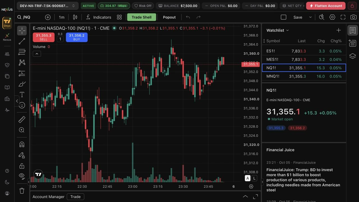Select the brush drawing tool
359x202 pixels.
pyautogui.click(x=22, y=84)
